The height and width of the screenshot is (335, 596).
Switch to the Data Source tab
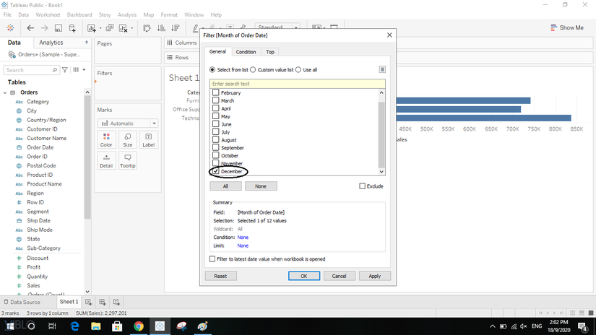[22, 302]
